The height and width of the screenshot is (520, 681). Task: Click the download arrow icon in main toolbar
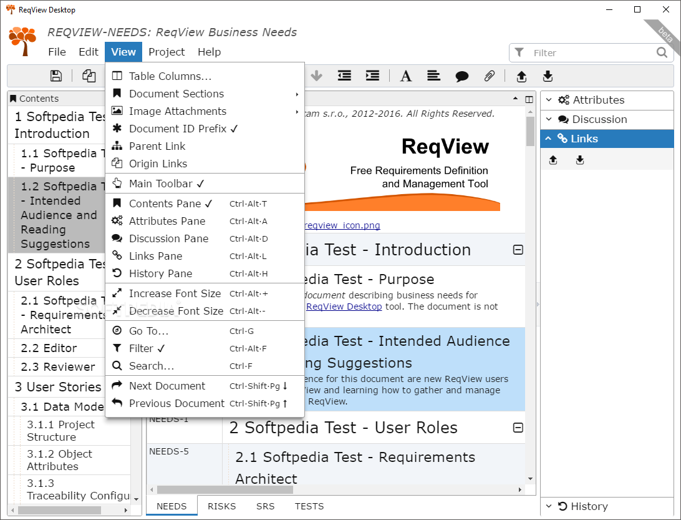[x=548, y=76]
